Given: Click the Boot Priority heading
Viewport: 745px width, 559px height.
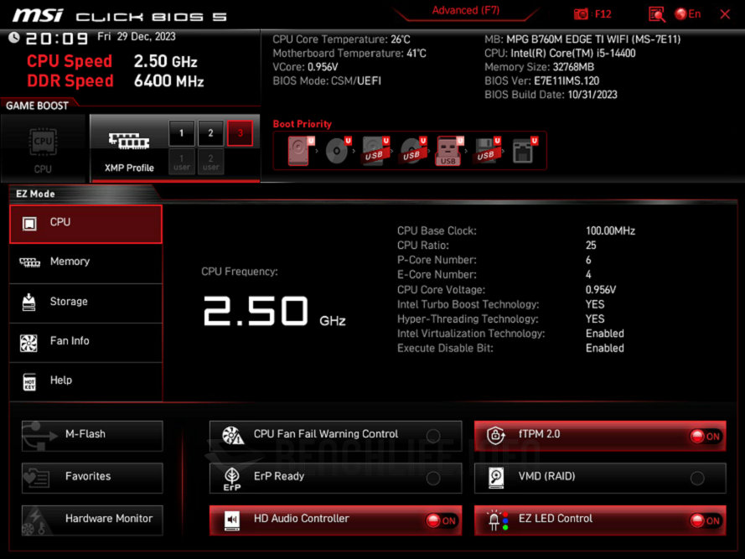Looking at the screenshot, I should [x=303, y=124].
